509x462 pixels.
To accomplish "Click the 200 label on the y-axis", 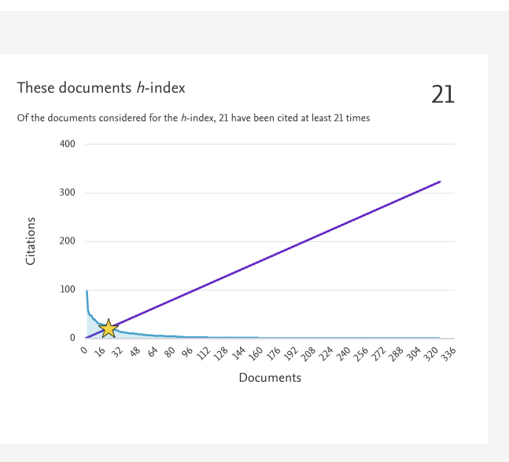I will tap(67, 241).
